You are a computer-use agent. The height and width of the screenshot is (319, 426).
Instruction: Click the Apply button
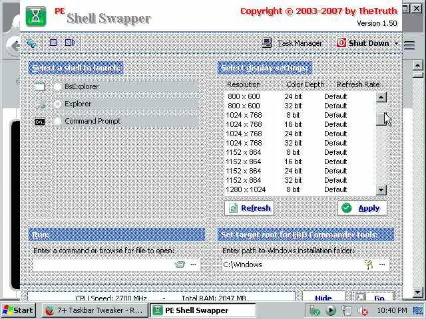[x=362, y=208]
